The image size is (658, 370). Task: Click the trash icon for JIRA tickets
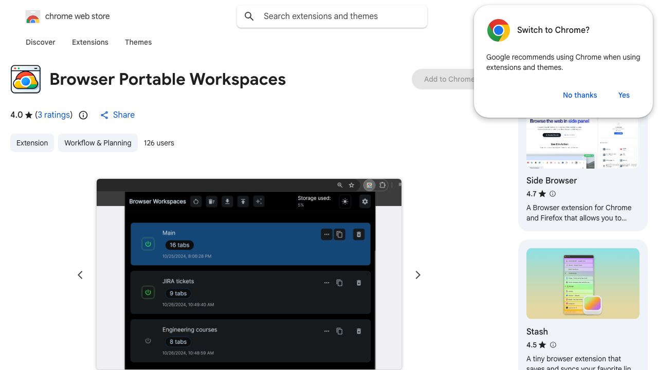tap(359, 283)
